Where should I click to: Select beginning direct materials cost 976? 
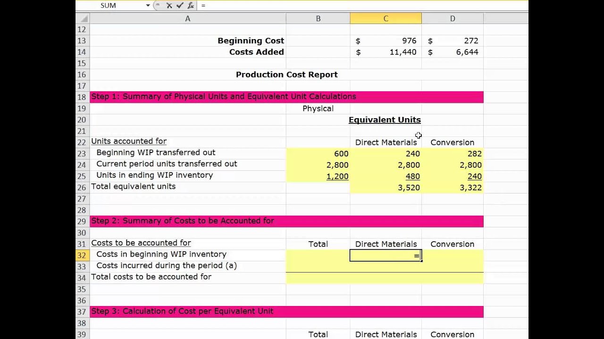[x=386, y=41]
